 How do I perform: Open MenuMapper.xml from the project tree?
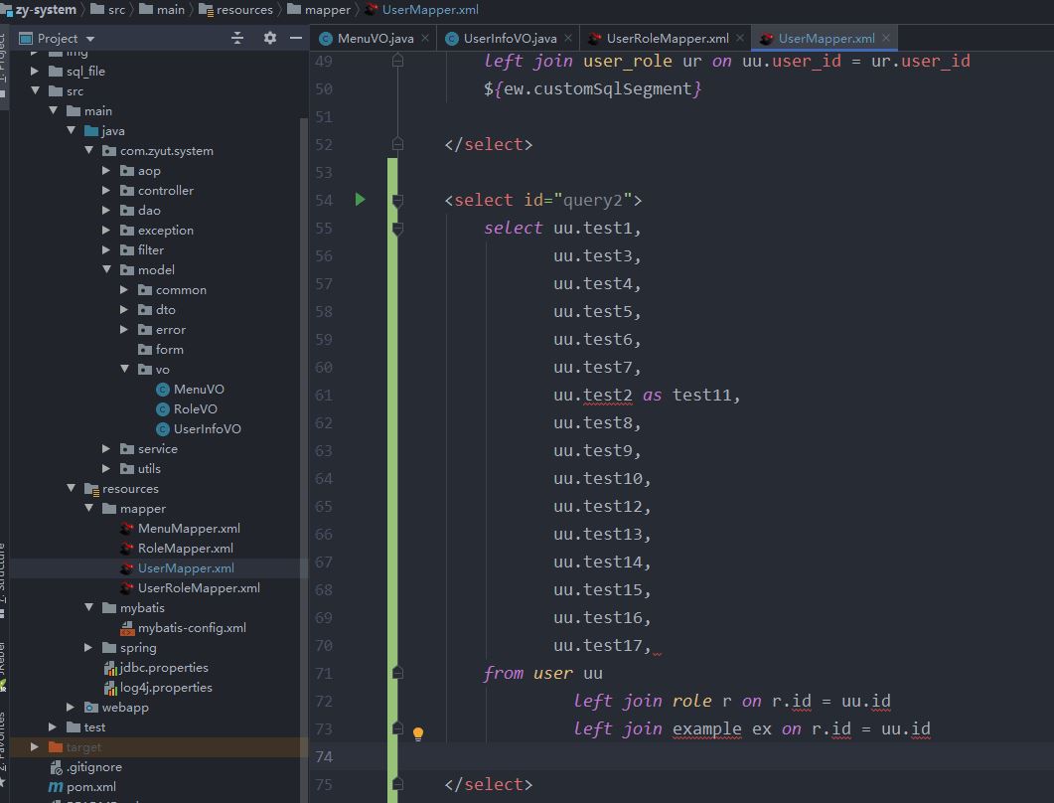click(188, 529)
